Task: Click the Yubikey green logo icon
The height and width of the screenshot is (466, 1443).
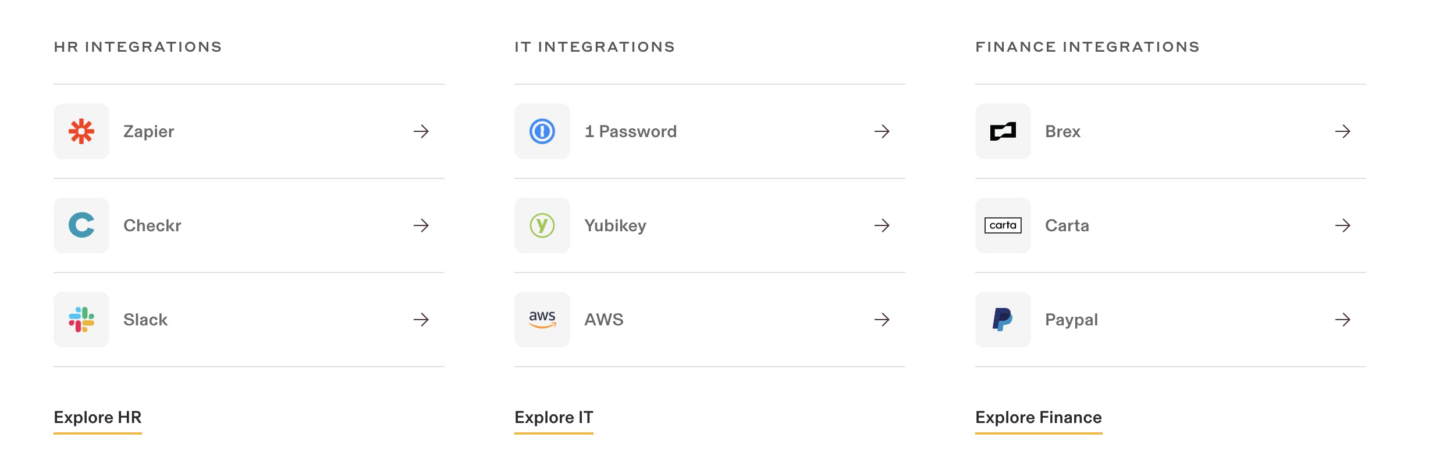Action: coord(542,225)
